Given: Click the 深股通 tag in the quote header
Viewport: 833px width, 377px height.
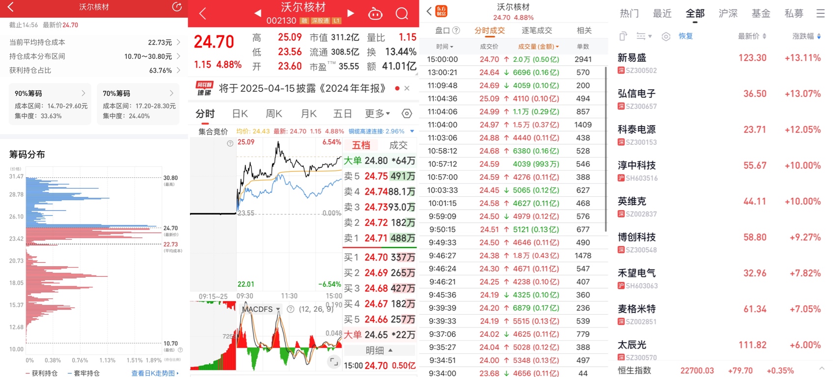Looking at the screenshot, I should pyautogui.click(x=320, y=21).
